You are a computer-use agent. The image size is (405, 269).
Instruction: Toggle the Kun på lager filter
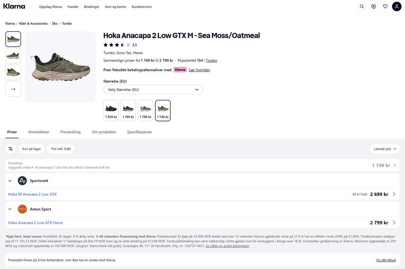coord(32,149)
